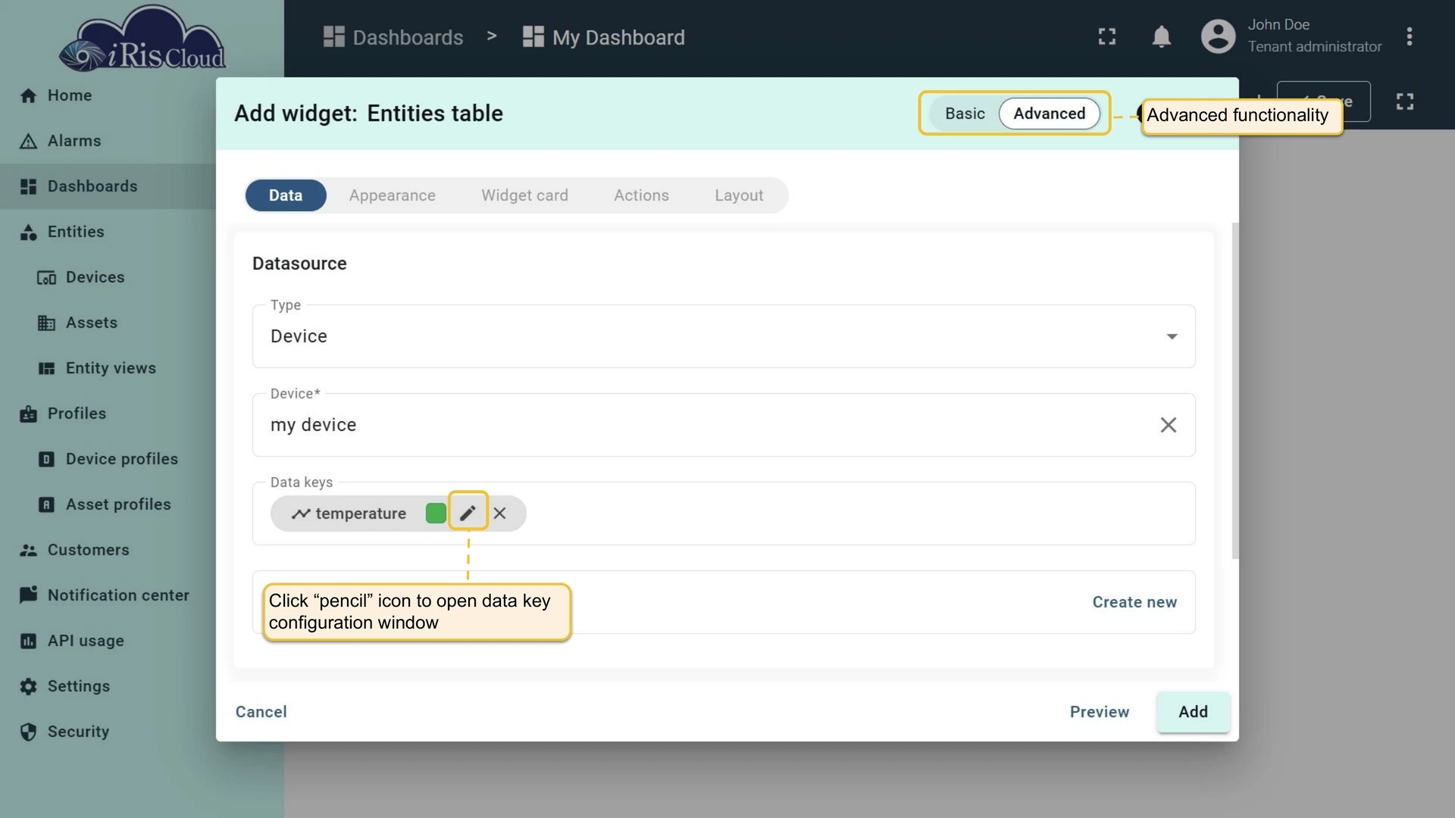Select the Data tab

point(286,195)
